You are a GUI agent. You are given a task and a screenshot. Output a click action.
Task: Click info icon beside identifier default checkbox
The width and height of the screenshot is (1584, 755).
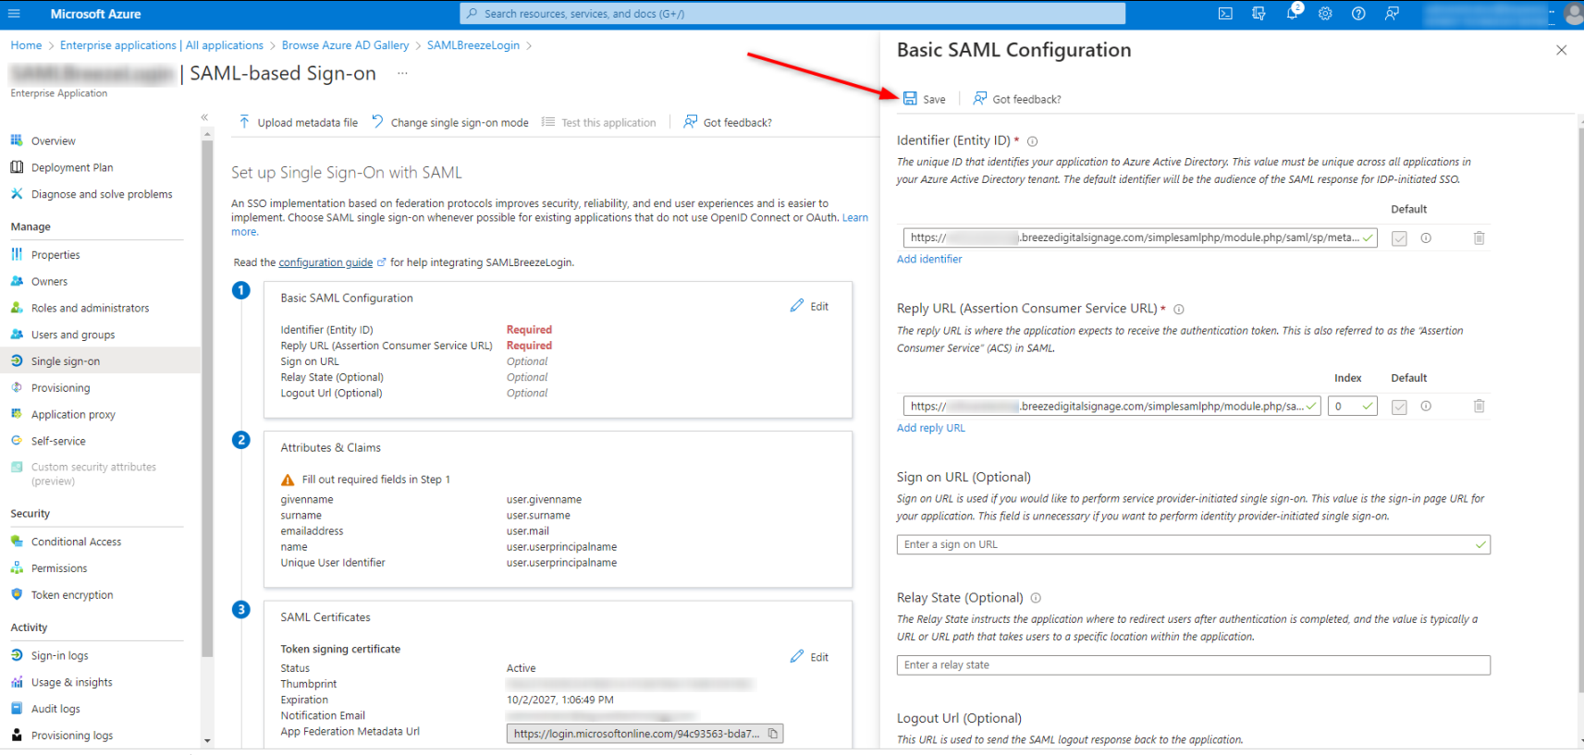tap(1426, 238)
